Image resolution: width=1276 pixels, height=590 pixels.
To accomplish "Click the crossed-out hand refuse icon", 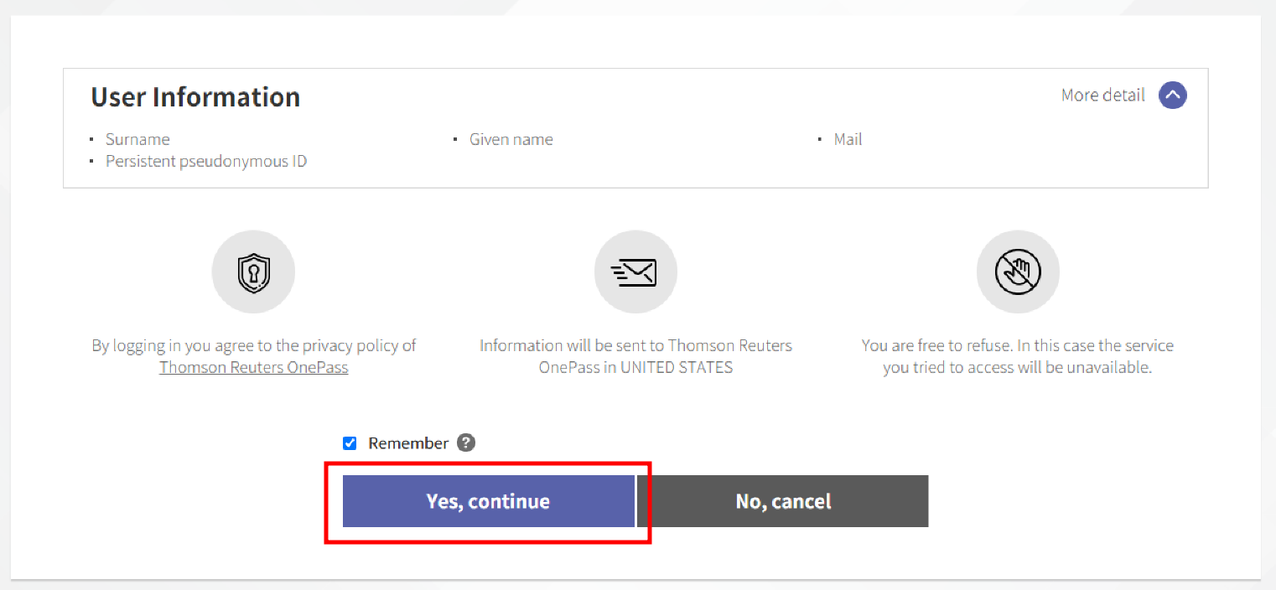I will point(1018,272).
